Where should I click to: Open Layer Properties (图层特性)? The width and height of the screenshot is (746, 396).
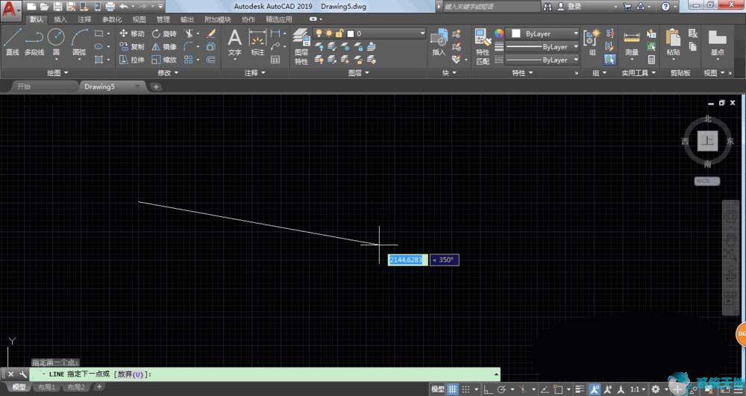click(x=301, y=46)
